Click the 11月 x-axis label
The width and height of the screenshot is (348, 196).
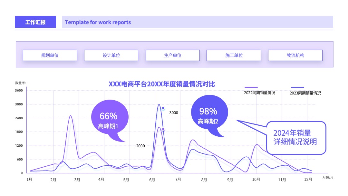tap(282, 180)
